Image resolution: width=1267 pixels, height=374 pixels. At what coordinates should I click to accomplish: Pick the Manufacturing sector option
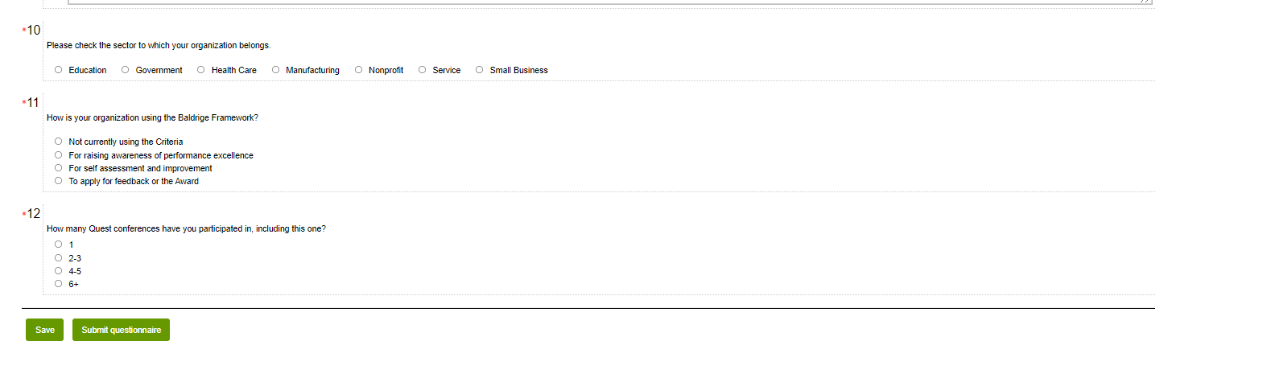(x=275, y=70)
